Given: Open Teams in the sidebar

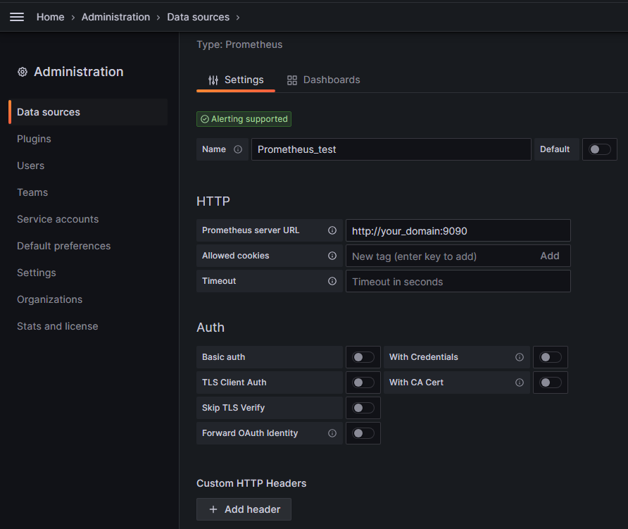Looking at the screenshot, I should (32, 192).
